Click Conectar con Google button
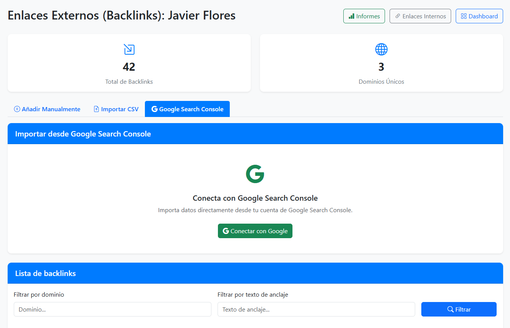The width and height of the screenshot is (510, 328). click(x=255, y=231)
